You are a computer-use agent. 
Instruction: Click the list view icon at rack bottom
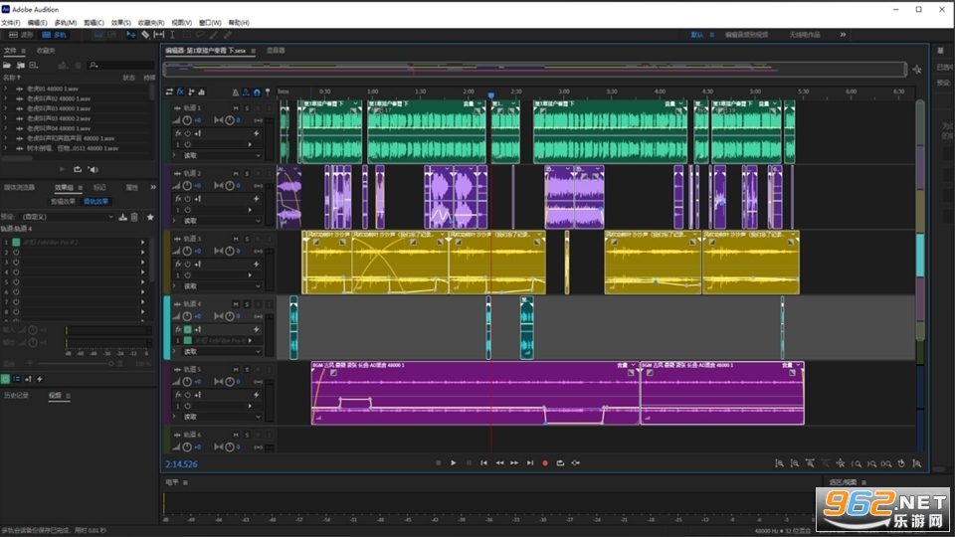click(x=17, y=379)
